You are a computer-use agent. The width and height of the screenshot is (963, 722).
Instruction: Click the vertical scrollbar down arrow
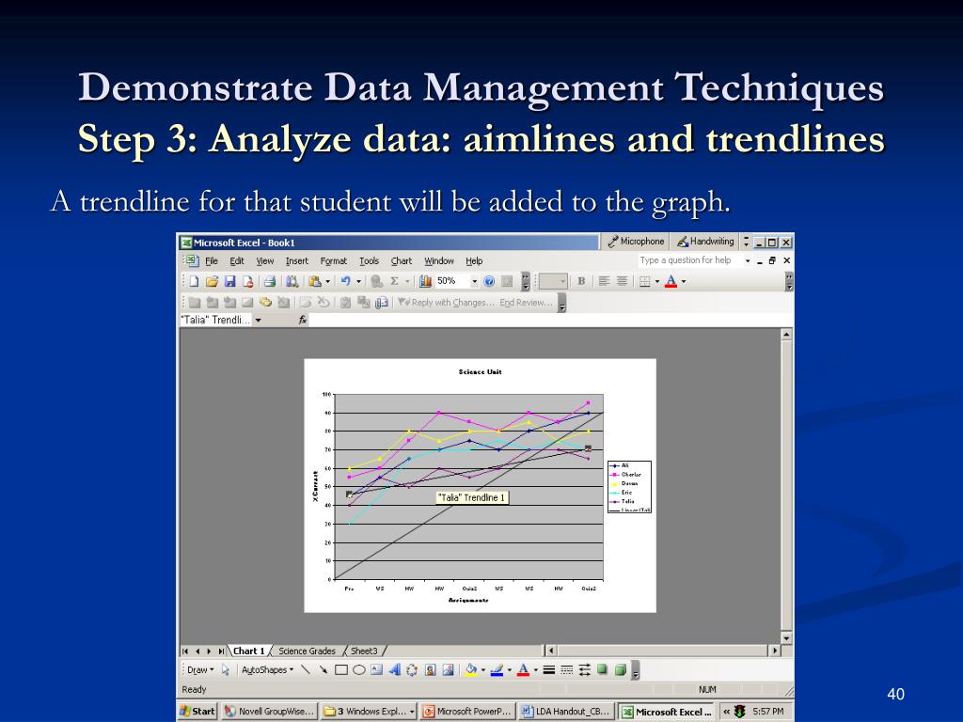786,638
